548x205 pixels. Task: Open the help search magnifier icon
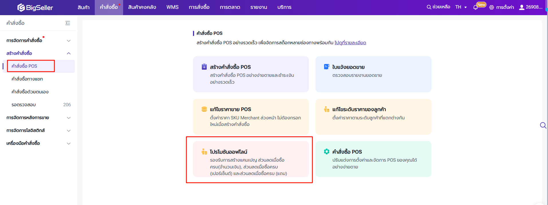tap(429, 7)
